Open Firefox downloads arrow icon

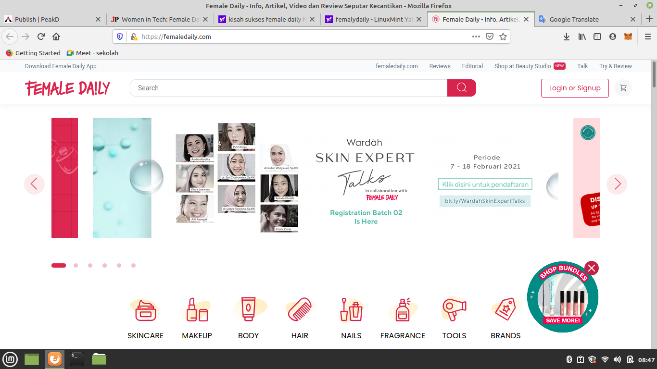coord(567,37)
